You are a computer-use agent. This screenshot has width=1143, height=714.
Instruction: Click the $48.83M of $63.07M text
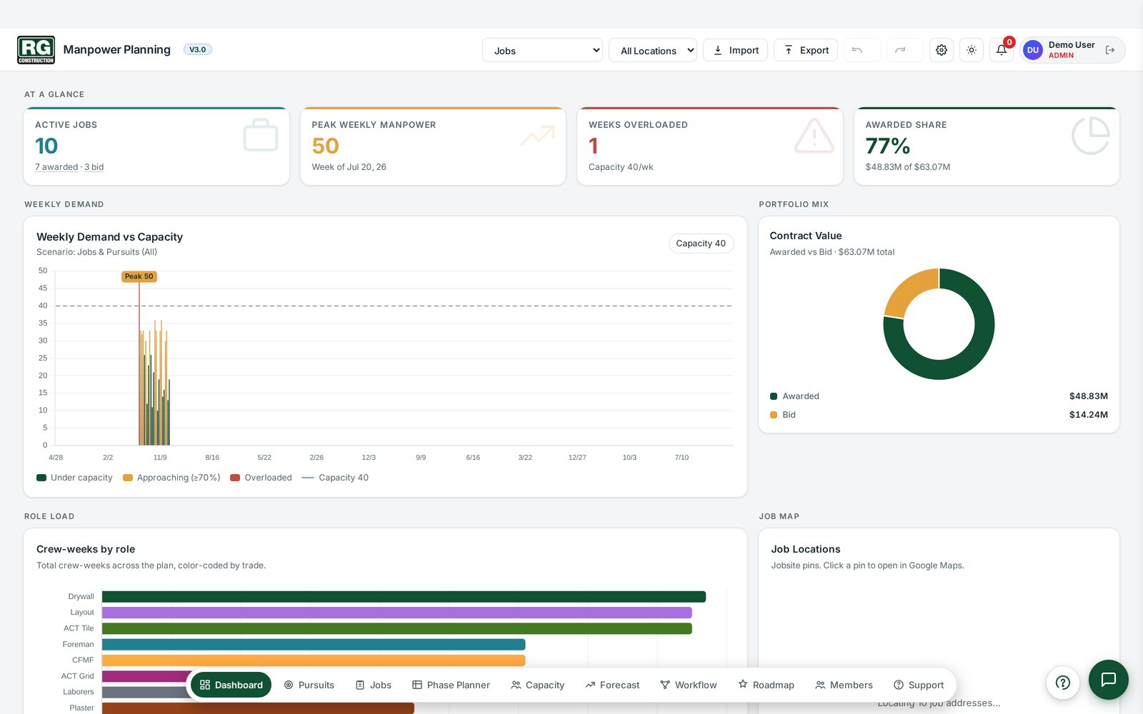pos(907,167)
